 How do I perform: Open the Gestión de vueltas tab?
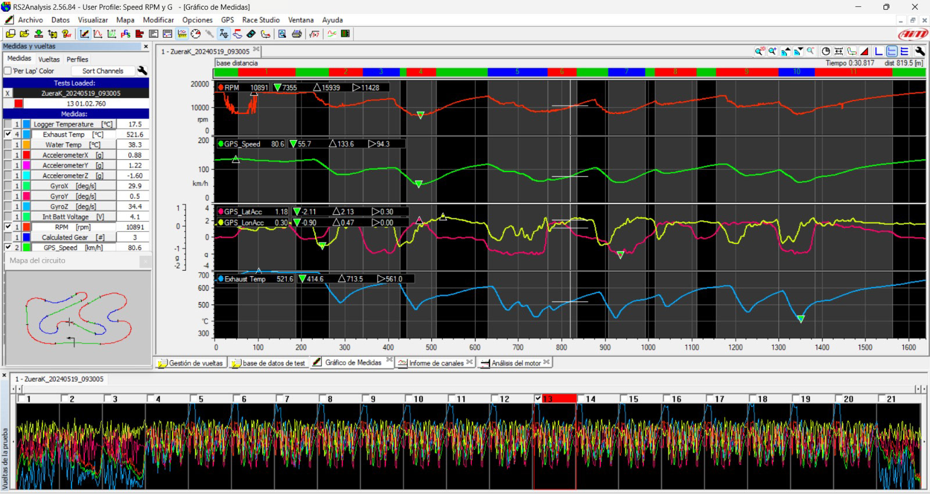coord(191,363)
